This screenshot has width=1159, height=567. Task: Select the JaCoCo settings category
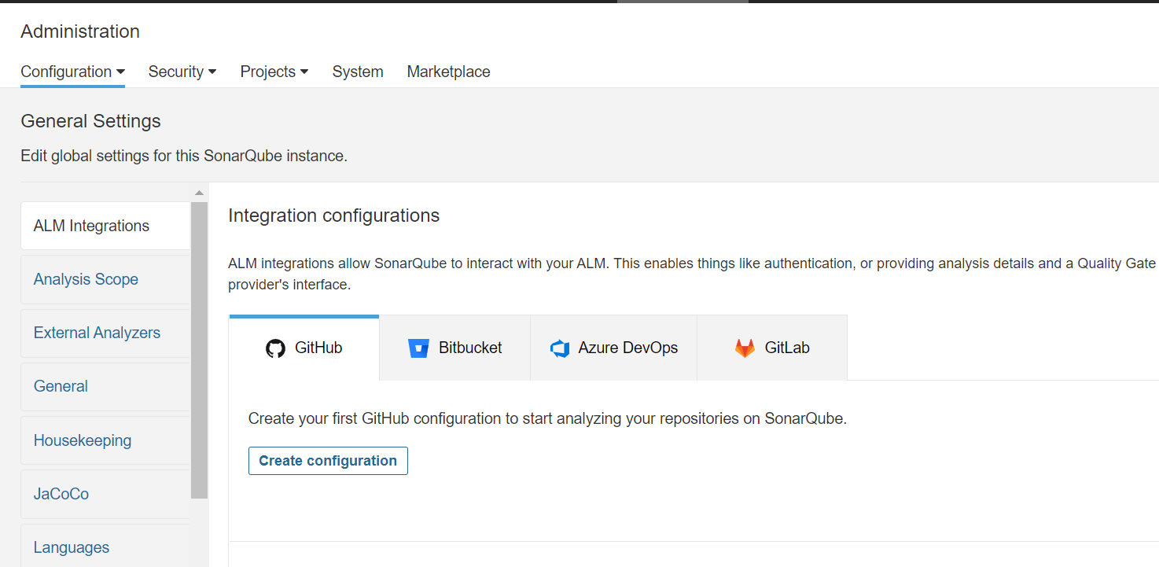coord(61,494)
